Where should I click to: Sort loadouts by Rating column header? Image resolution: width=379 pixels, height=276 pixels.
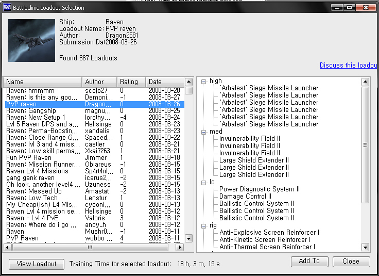(131, 82)
